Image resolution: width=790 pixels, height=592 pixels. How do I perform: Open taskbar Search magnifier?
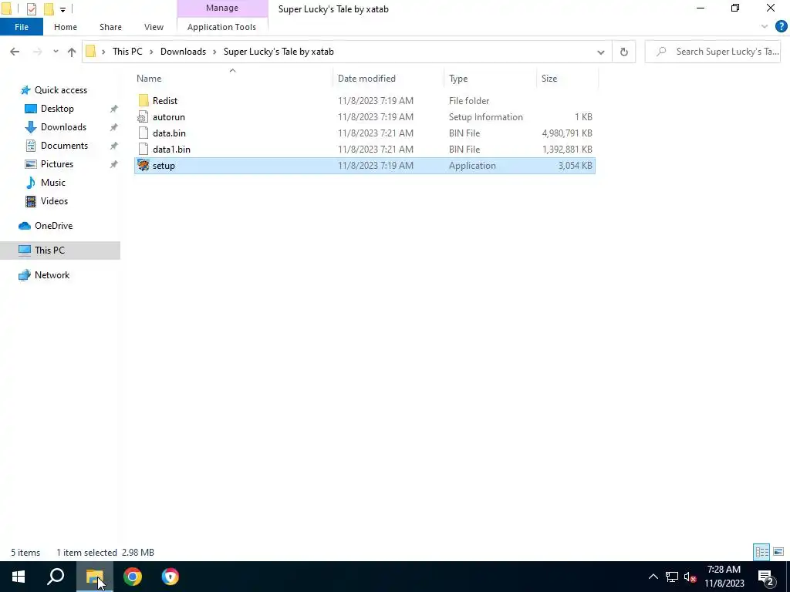[x=56, y=577]
